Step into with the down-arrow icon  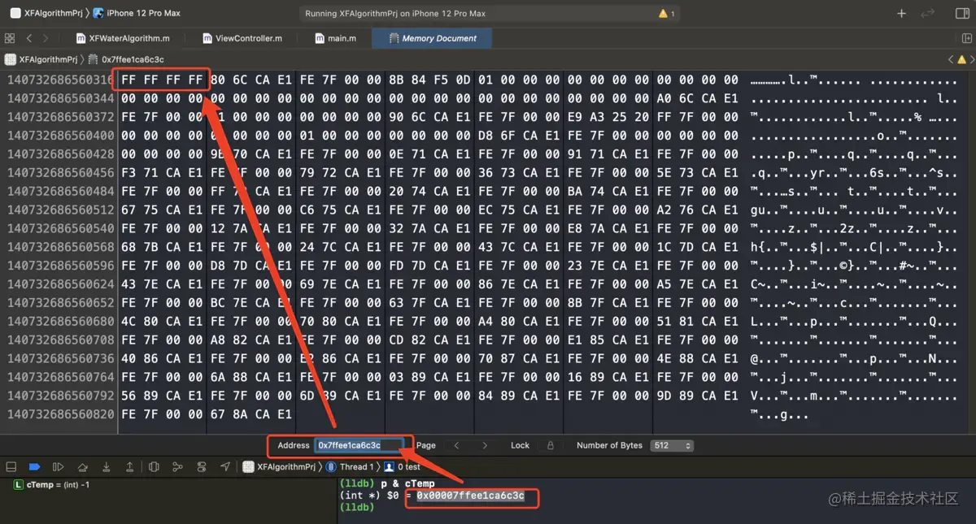(x=106, y=467)
